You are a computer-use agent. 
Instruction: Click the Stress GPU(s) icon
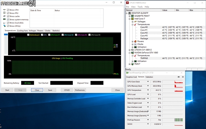pos(5,26)
